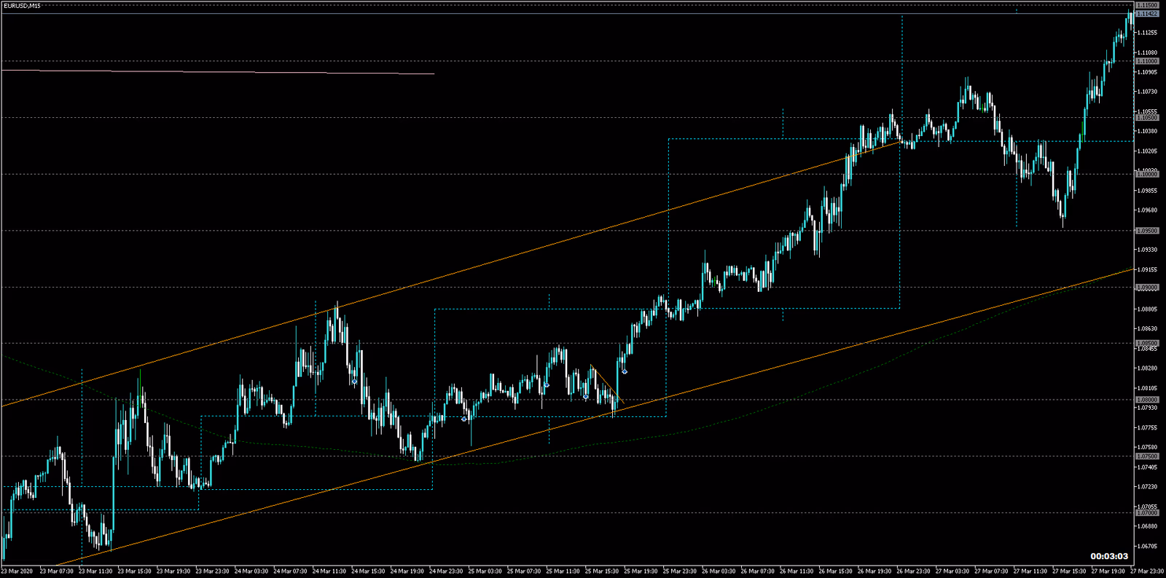The image size is (1166, 578).
Task: Select the 1.07000 price level label
Action: tap(1147, 513)
